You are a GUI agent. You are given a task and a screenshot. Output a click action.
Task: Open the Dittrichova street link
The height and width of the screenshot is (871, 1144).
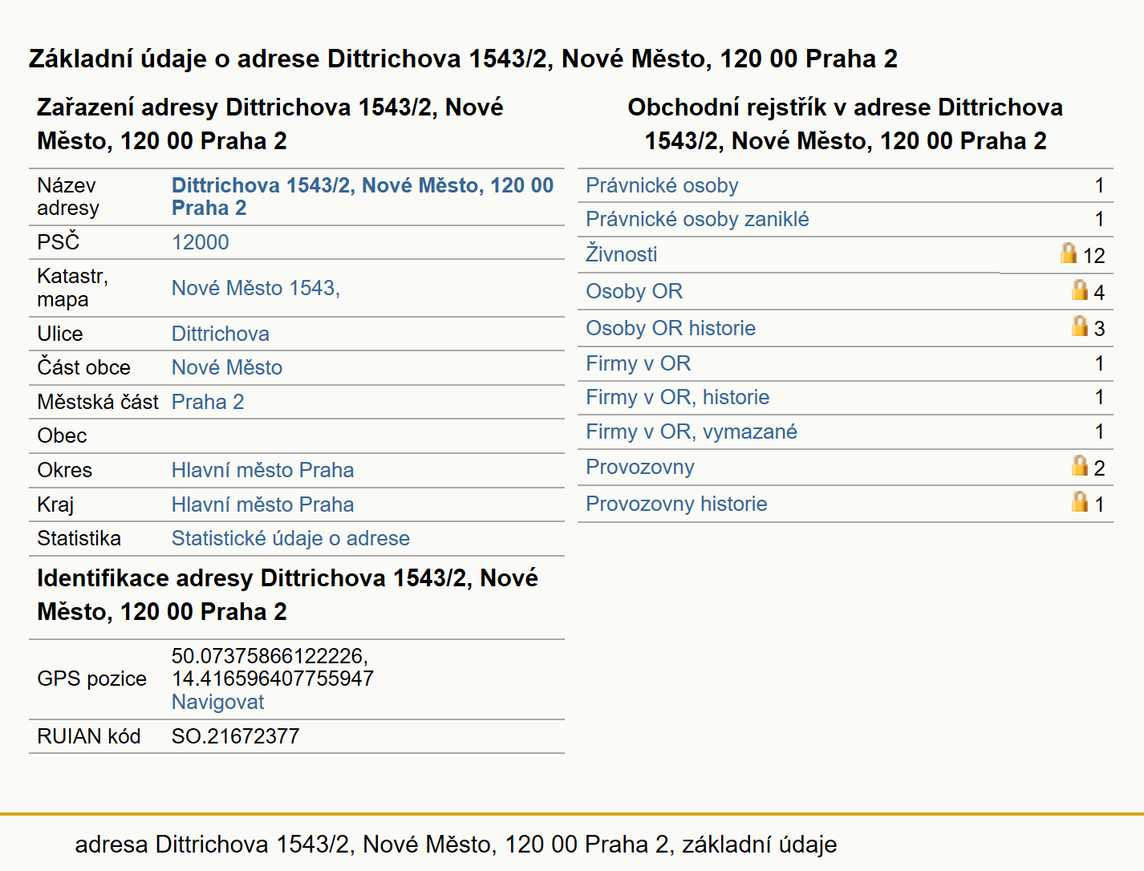pos(221,334)
